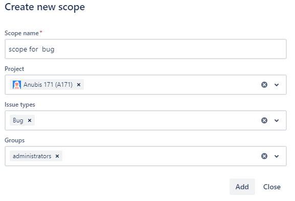Expand the Project dropdown list
Image resolution: width=295 pixels, height=201 pixels.
[x=277, y=85]
